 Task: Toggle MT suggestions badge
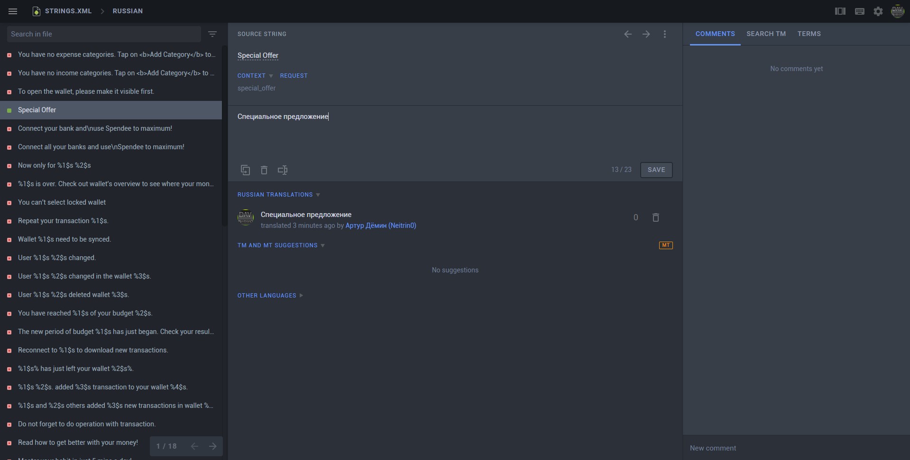tap(666, 245)
